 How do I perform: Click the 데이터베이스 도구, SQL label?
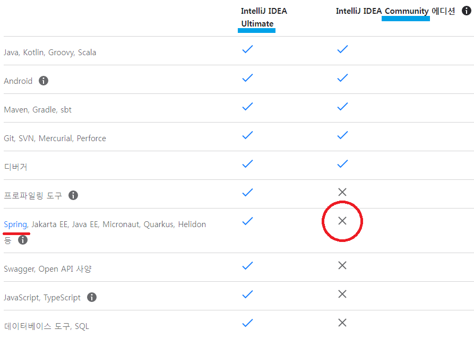coord(47,326)
